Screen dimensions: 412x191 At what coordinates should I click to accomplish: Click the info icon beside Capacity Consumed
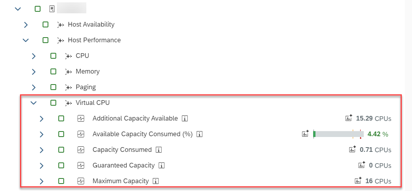[x=159, y=150]
